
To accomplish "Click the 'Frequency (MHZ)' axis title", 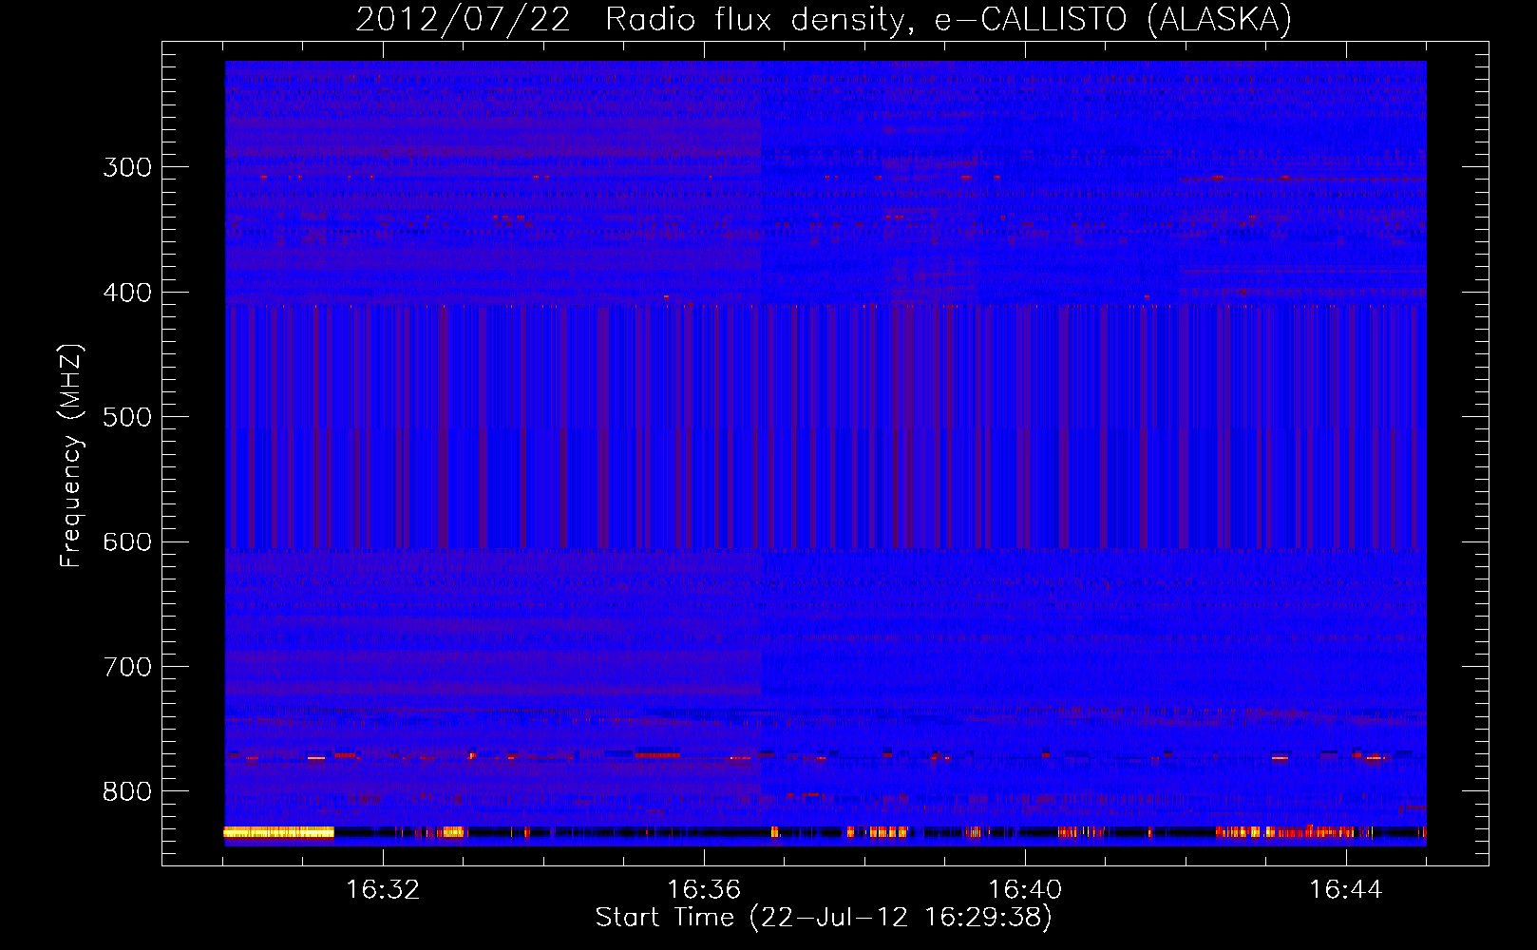I will click(x=71, y=455).
